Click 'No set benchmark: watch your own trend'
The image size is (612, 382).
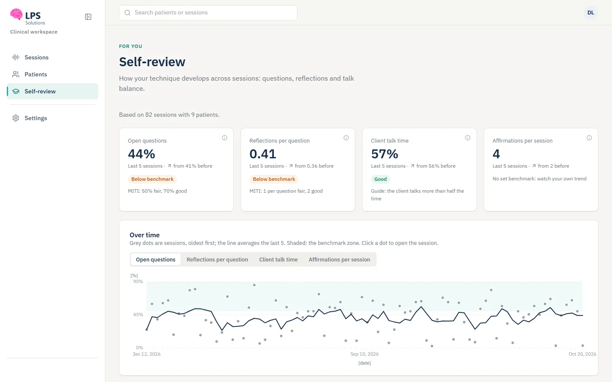point(539,179)
